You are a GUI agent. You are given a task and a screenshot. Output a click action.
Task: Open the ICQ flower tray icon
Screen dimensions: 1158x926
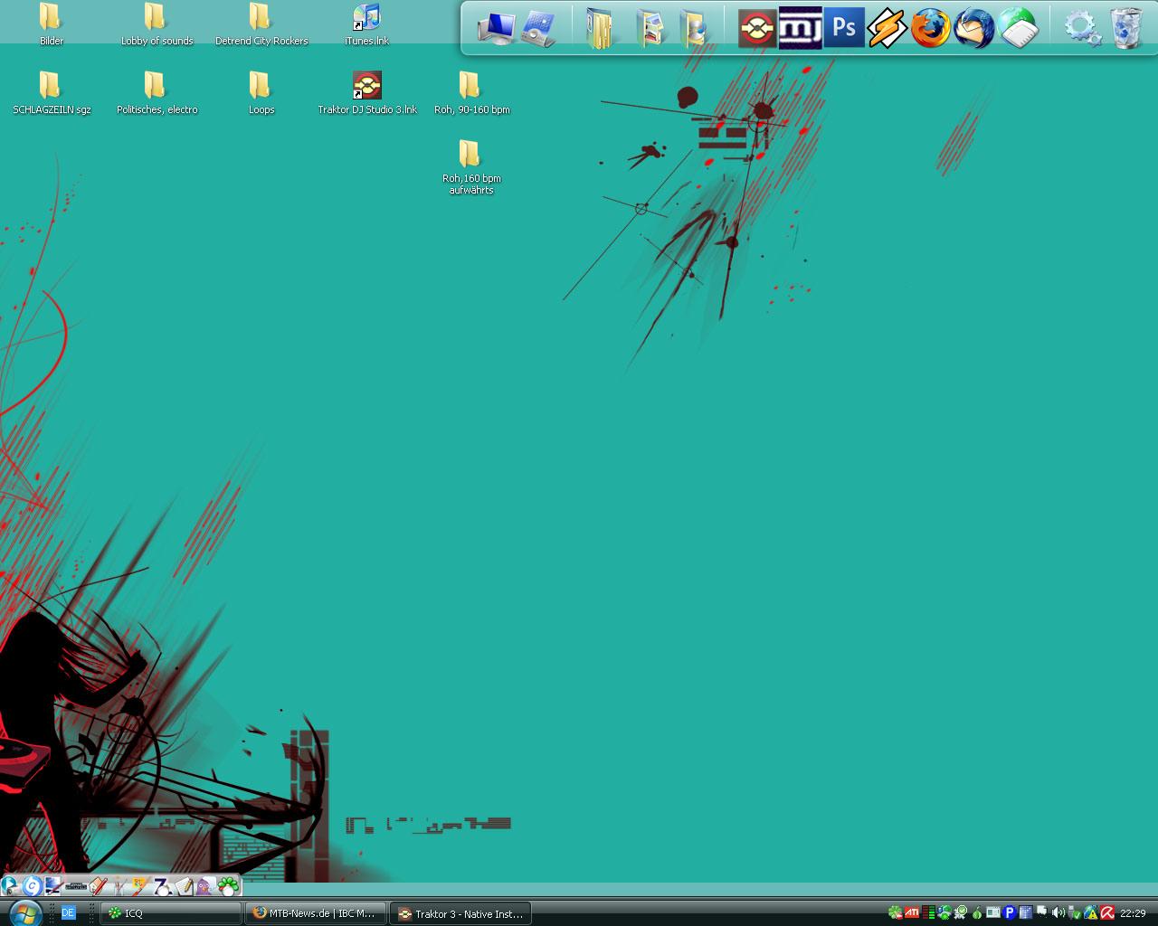[x=896, y=912]
